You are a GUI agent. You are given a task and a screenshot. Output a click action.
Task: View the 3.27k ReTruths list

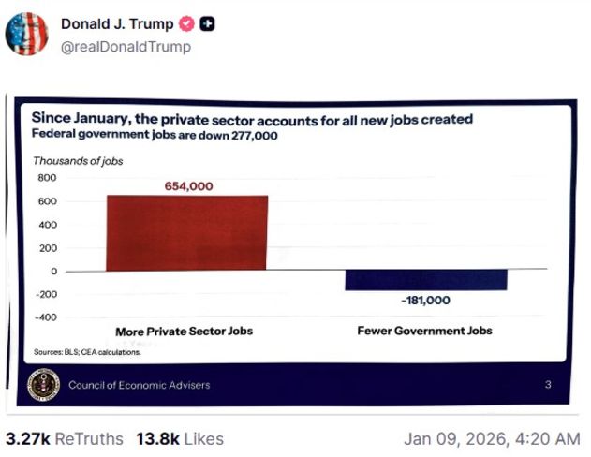click(x=66, y=438)
